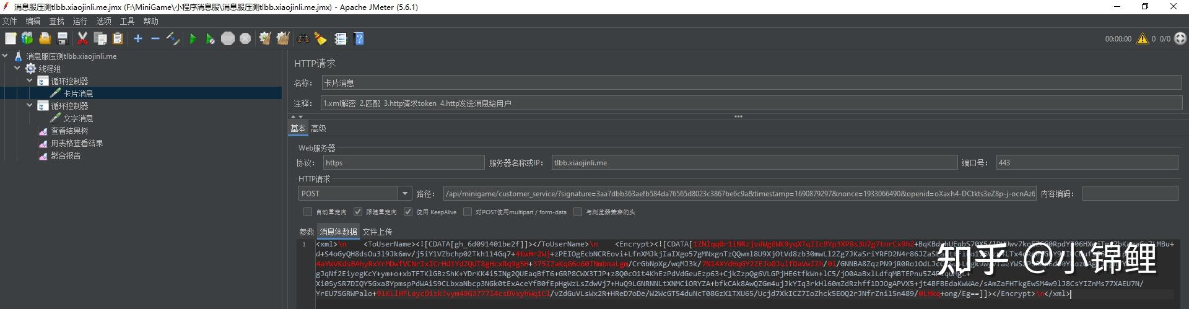The image size is (1189, 309).
Task: Enable multipart / form-data for POST
Action: (468, 212)
